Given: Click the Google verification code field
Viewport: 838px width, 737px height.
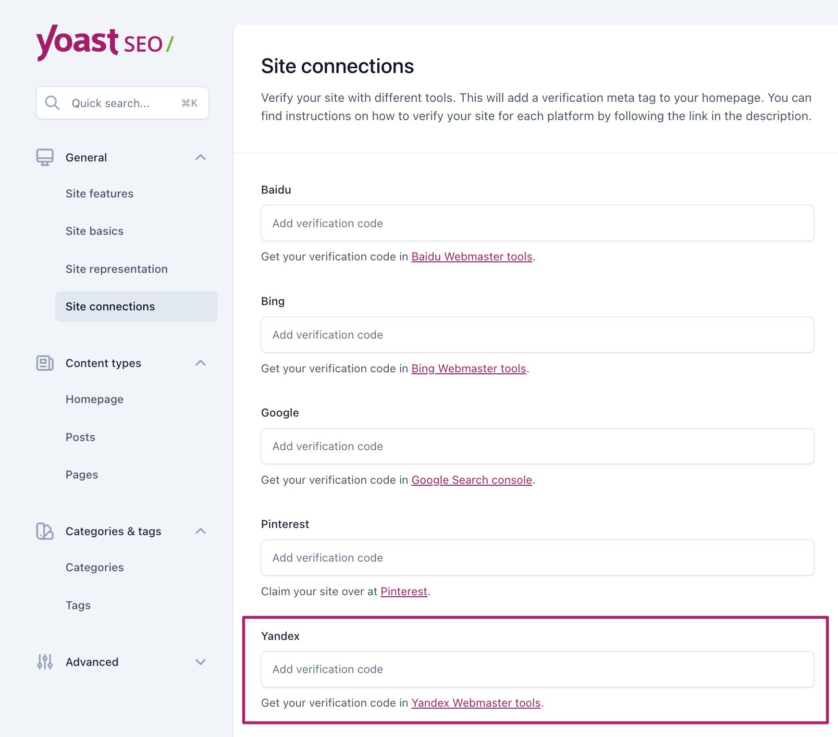Looking at the screenshot, I should [537, 446].
